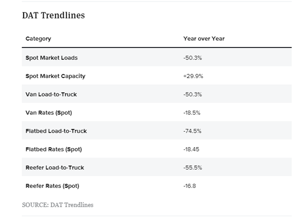Click the Year over Year column header
The height and width of the screenshot is (217, 300).
(204, 38)
